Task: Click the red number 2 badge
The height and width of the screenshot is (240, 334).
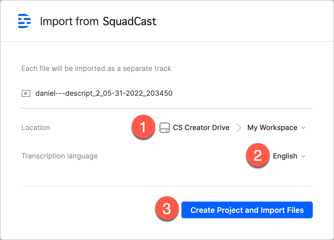Action: pyautogui.click(x=258, y=156)
